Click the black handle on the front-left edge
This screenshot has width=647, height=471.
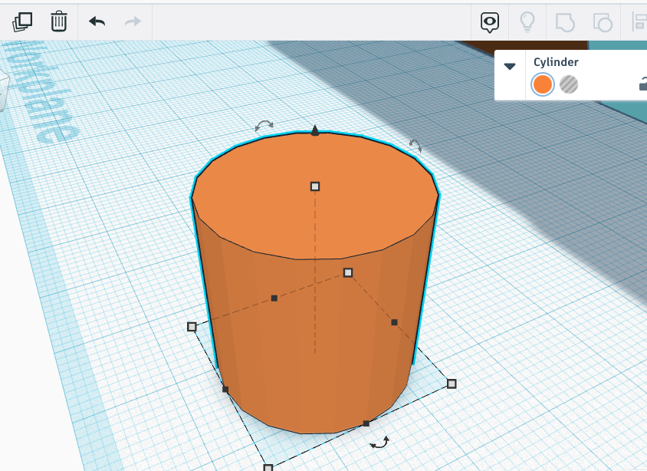tap(225, 389)
